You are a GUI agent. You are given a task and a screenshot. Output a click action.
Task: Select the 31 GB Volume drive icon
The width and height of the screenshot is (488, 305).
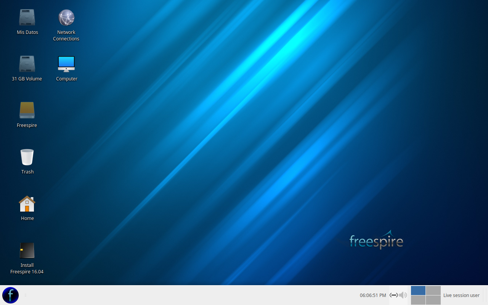coord(27,64)
